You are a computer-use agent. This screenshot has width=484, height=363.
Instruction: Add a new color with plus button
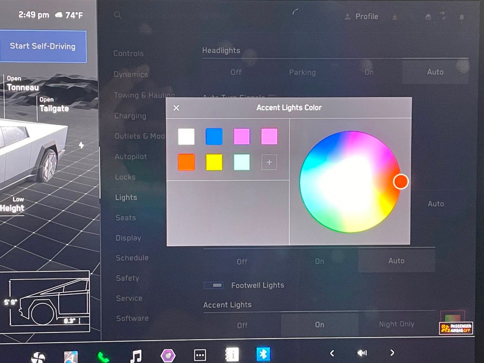click(269, 162)
